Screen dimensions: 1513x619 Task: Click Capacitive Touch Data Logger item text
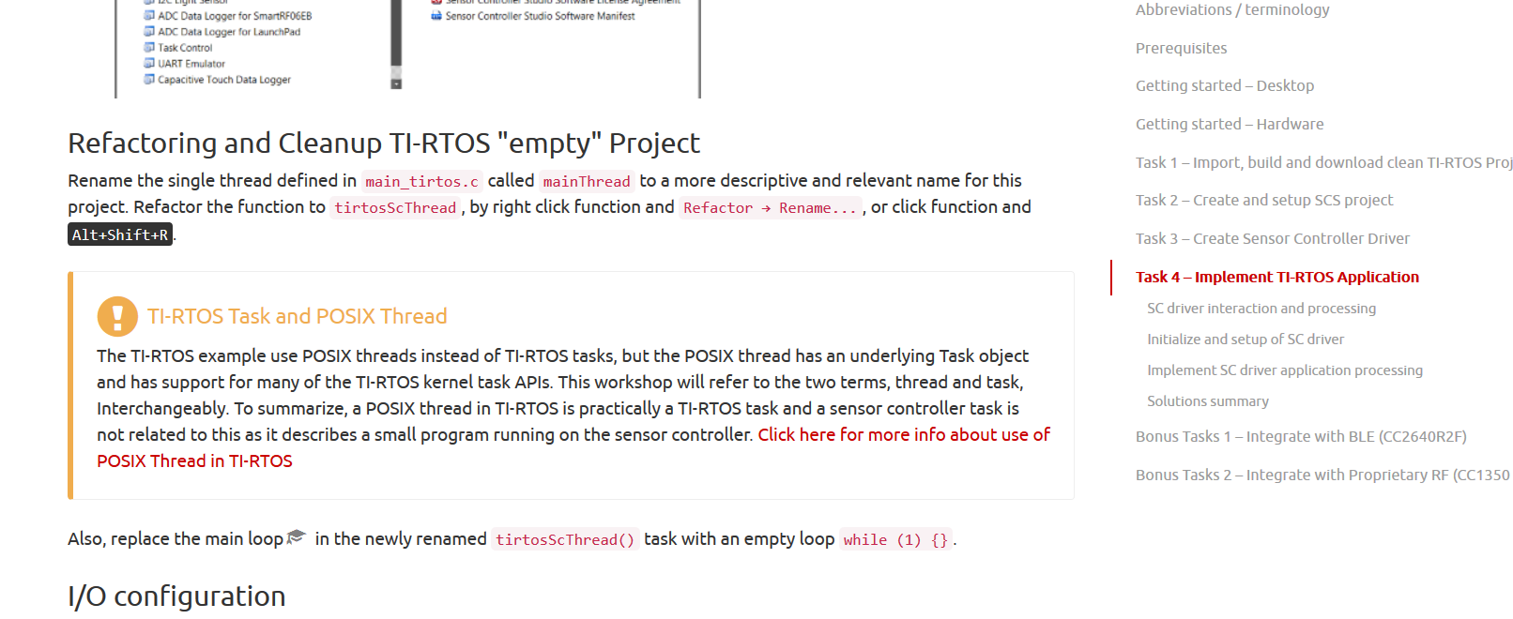pos(224,80)
